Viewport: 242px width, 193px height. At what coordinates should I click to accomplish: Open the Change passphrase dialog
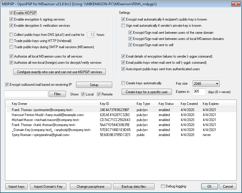pyautogui.click(x=90, y=187)
